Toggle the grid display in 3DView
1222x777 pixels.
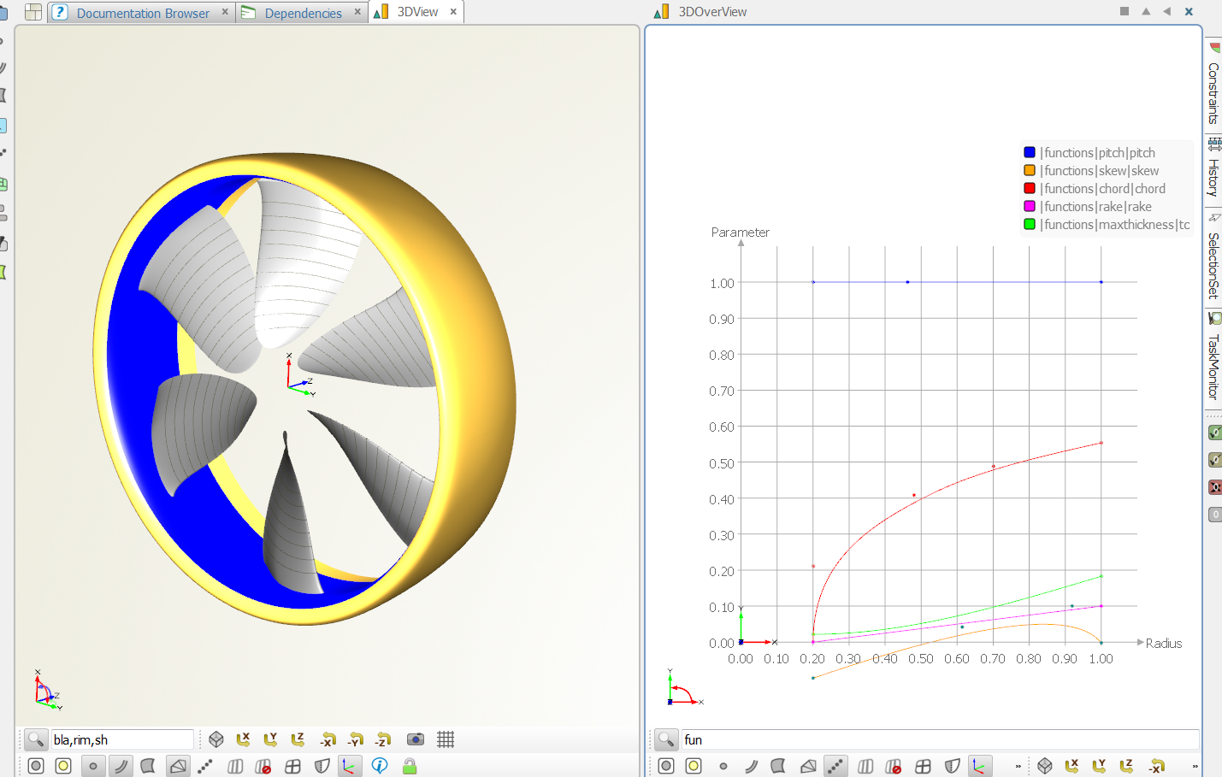[x=446, y=739]
